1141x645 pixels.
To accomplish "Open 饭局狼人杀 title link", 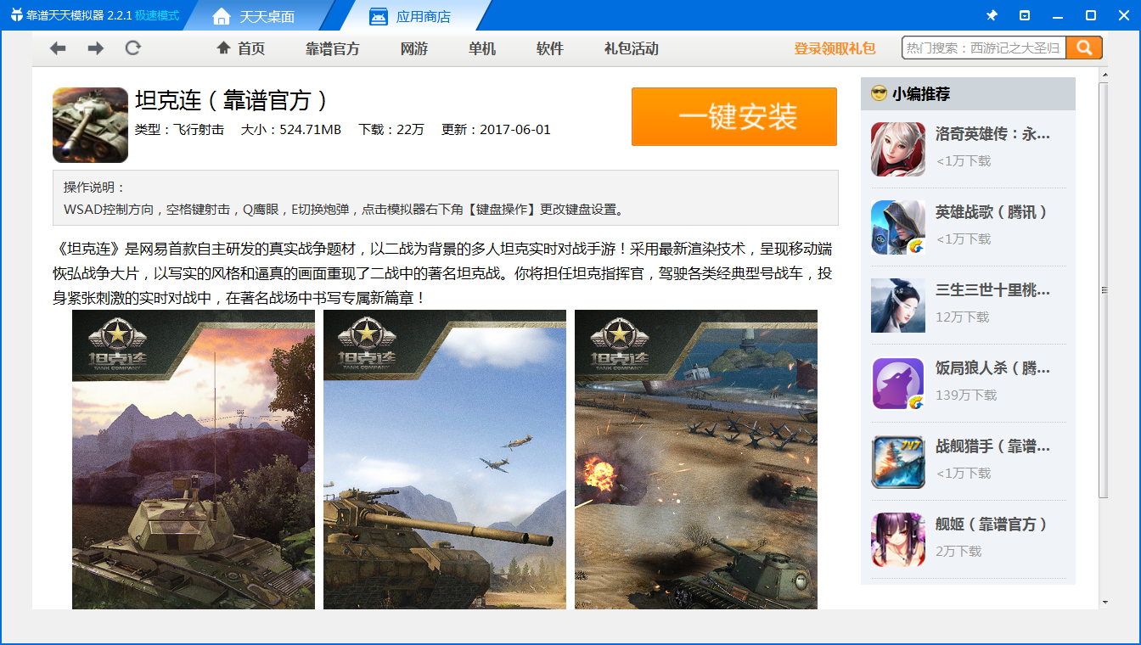I will [993, 368].
